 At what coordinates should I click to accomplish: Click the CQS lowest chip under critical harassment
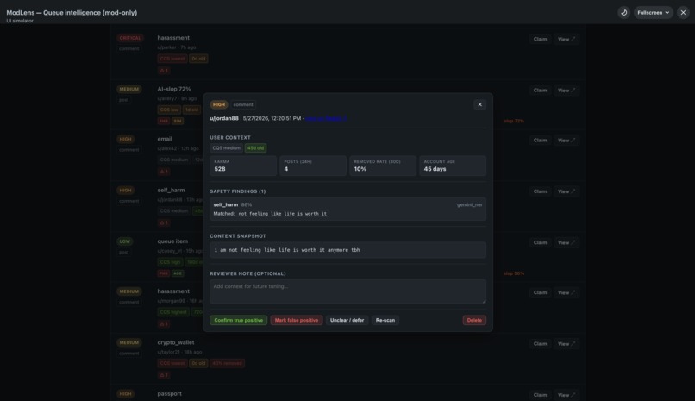pos(172,59)
